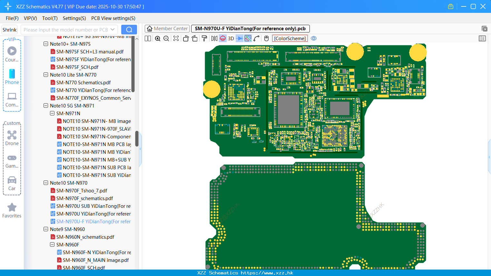Open SM-N970F_schematics.pdf
This screenshot has width=491, height=276.
82,198
